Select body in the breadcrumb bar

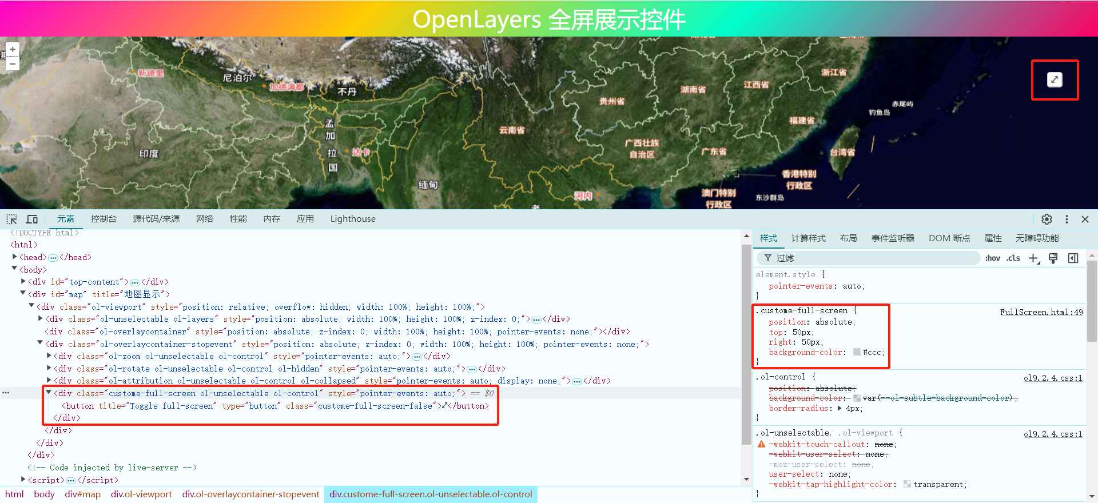(x=44, y=494)
